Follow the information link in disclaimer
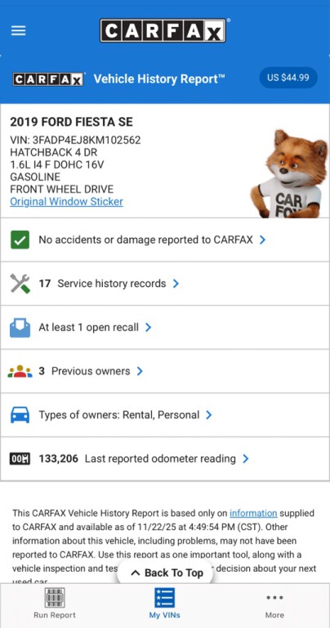The width and height of the screenshot is (330, 628). (x=253, y=513)
